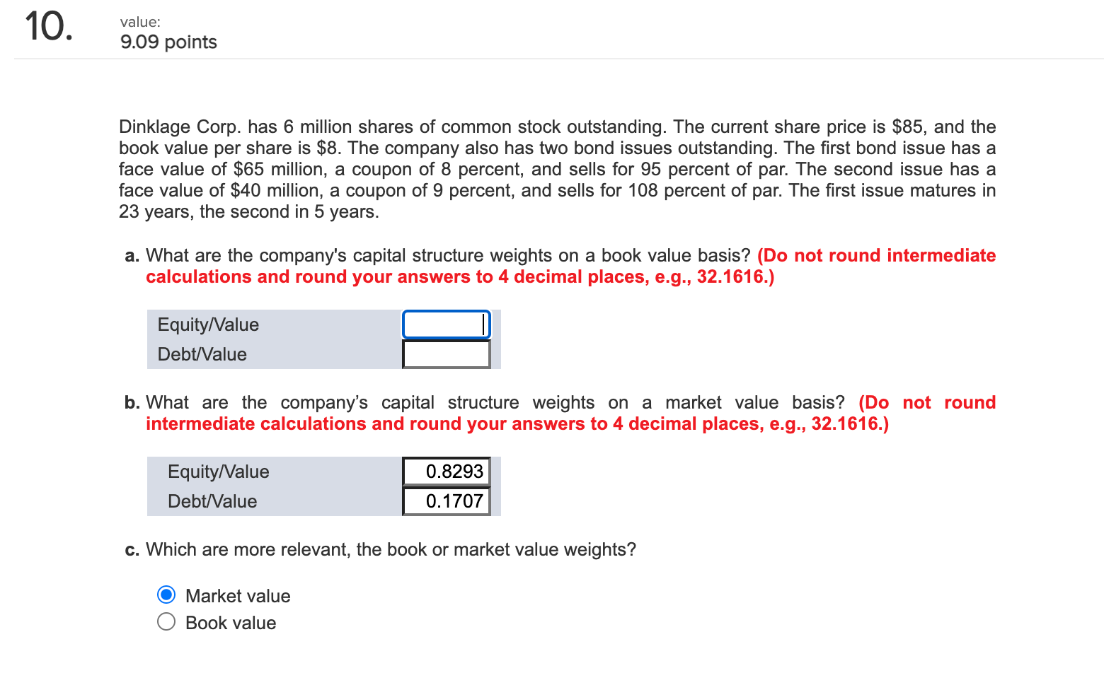Select the market value Debt/Value answer

[x=446, y=501]
